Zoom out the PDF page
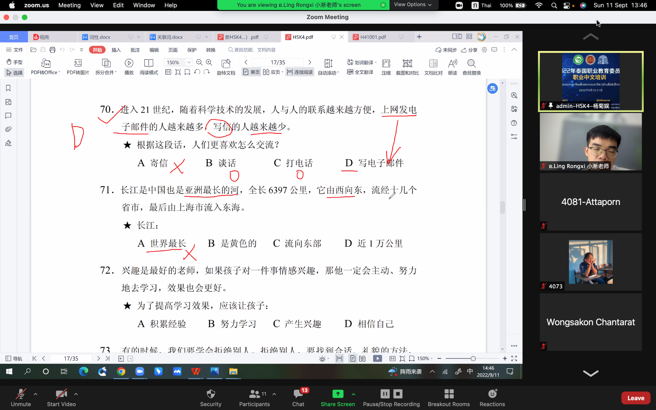 coord(200,62)
